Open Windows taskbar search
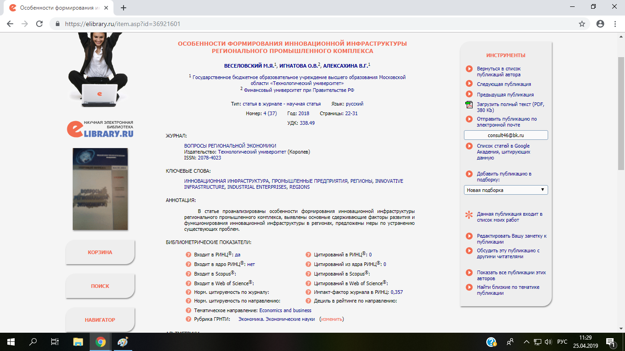 (33, 342)
